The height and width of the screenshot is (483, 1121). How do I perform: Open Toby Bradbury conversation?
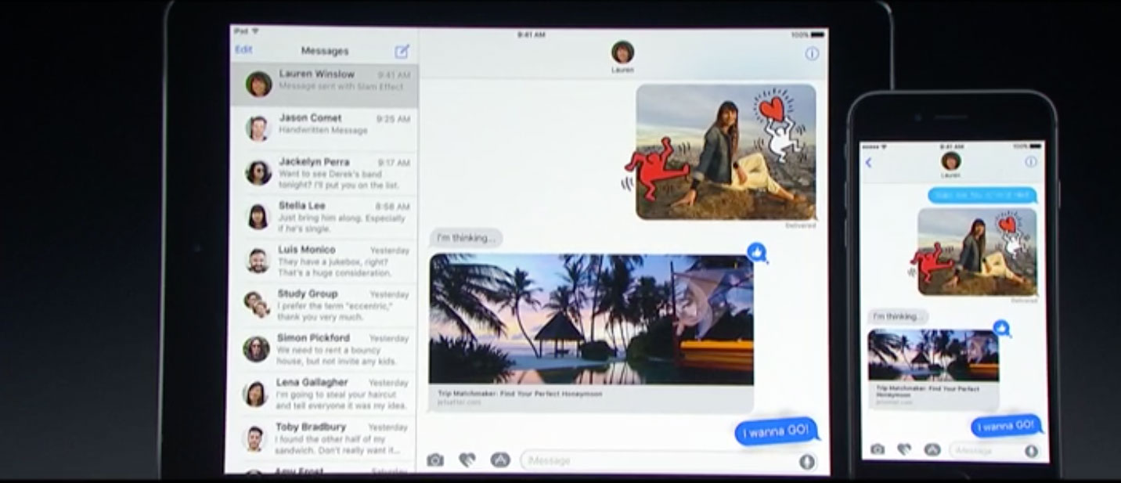(320, 439)
